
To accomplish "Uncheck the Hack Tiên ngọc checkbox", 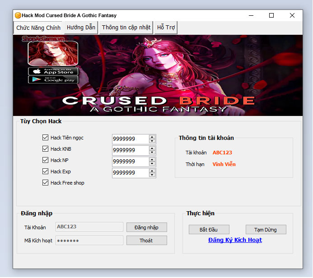I will tap(45, 138).
